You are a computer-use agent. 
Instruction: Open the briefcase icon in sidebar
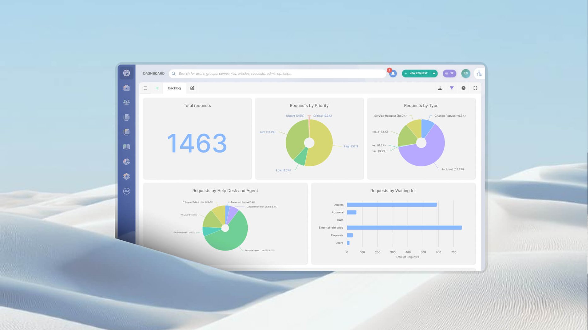click(126, 88)
